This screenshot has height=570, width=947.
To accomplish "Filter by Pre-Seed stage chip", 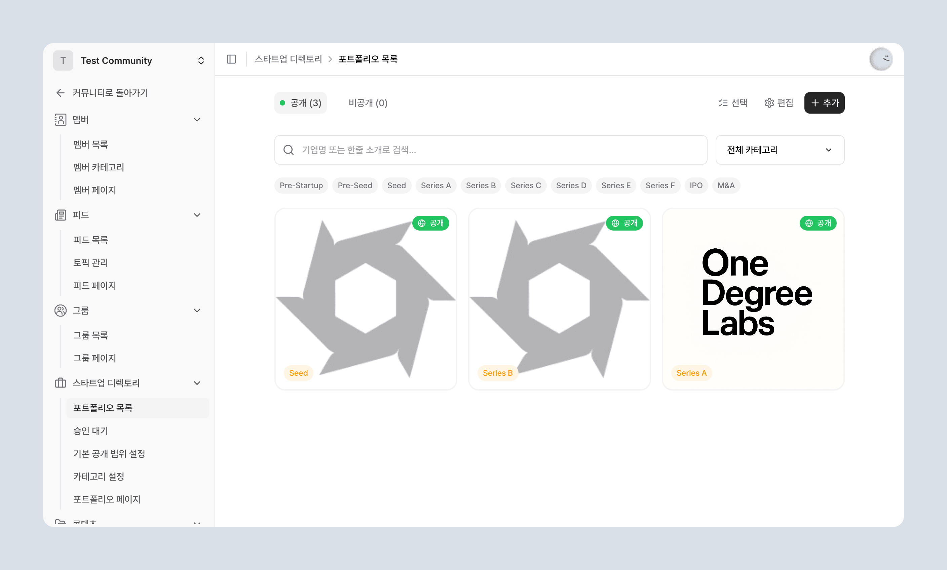I will click(x=355, y=186).
